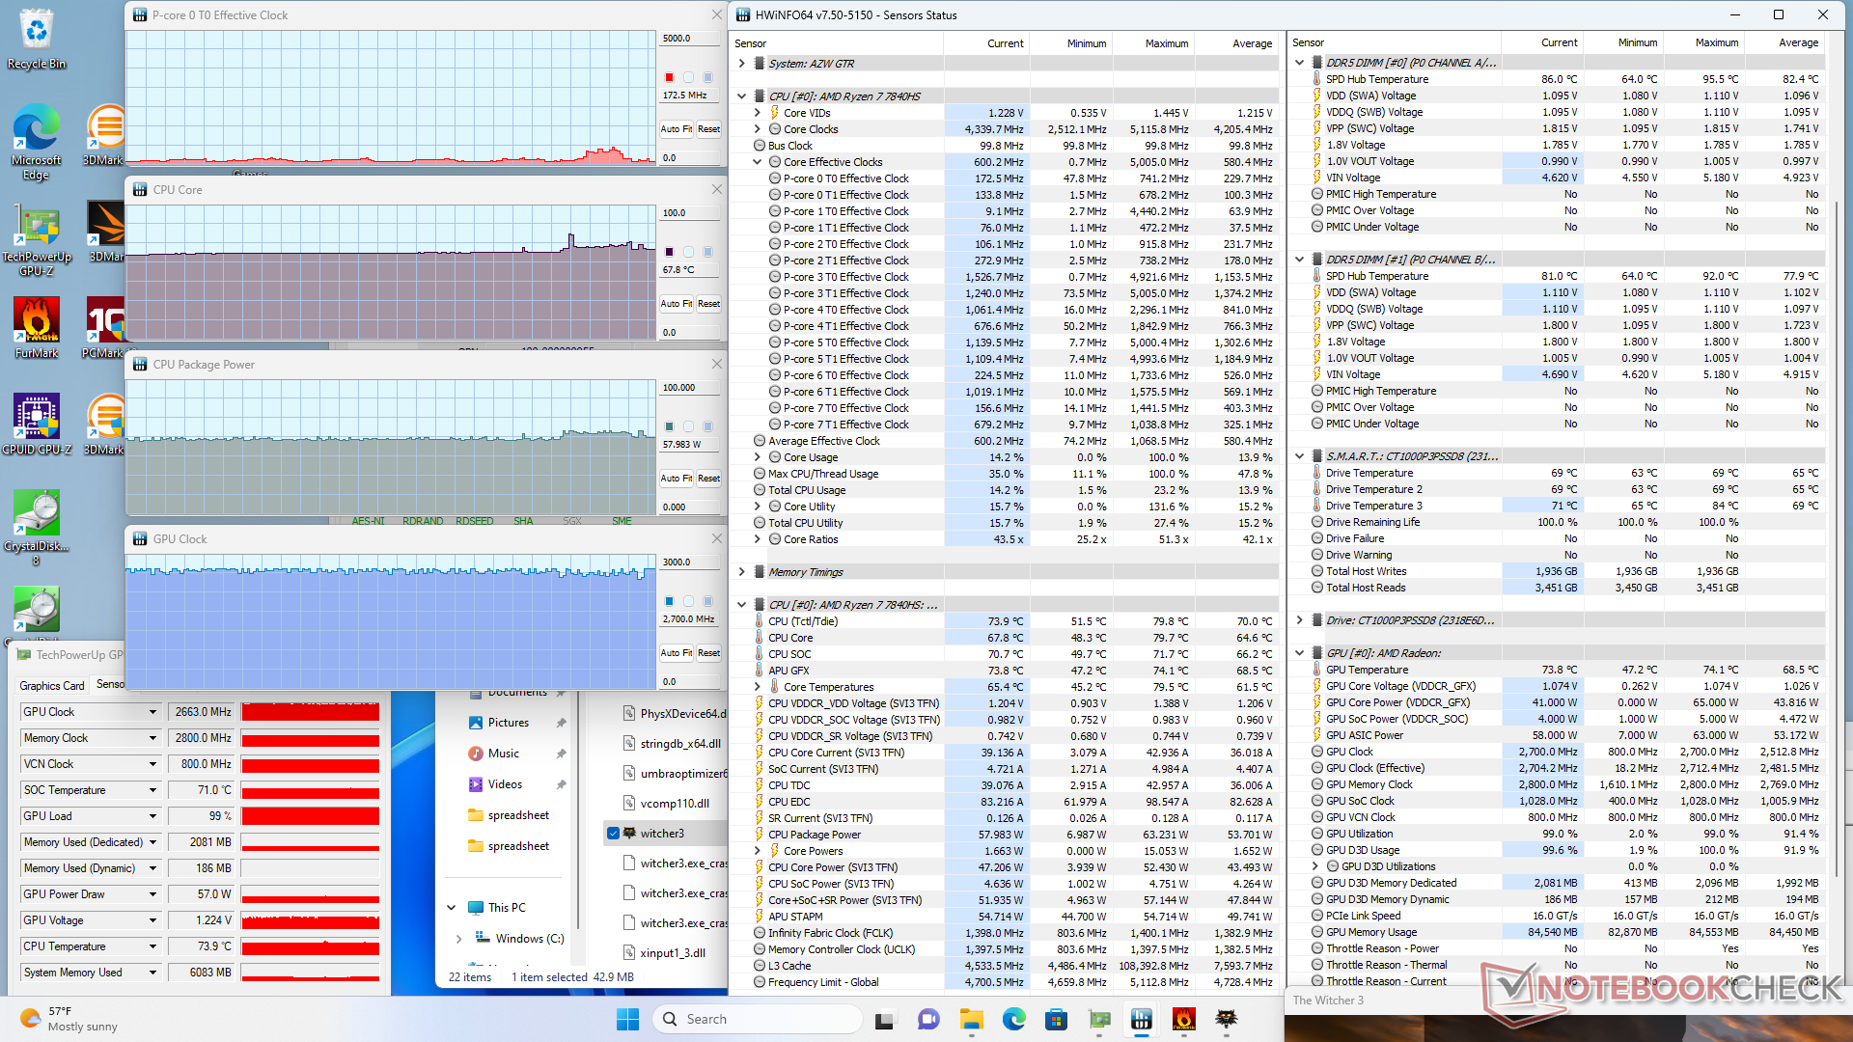This screenshot has height=1042, width=1853.
Task: Click red color swatch in P-core graph
Action: click(x=669, y=77)
